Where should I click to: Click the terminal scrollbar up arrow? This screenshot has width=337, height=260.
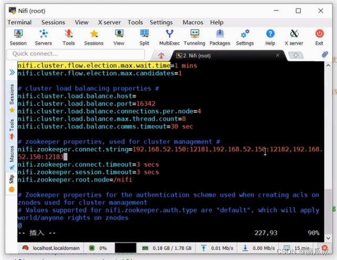pos(328,65)
